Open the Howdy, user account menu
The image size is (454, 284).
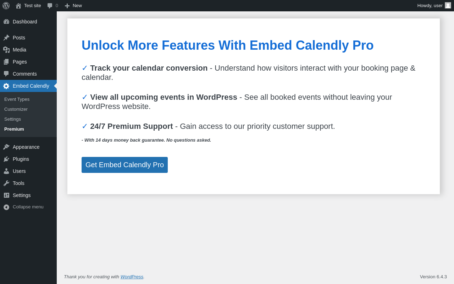[430, 5]
